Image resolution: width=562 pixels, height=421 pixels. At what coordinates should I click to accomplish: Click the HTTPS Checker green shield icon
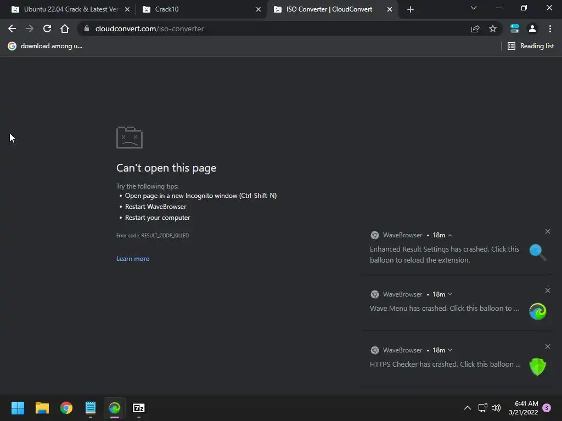click(x=538, y=367)
